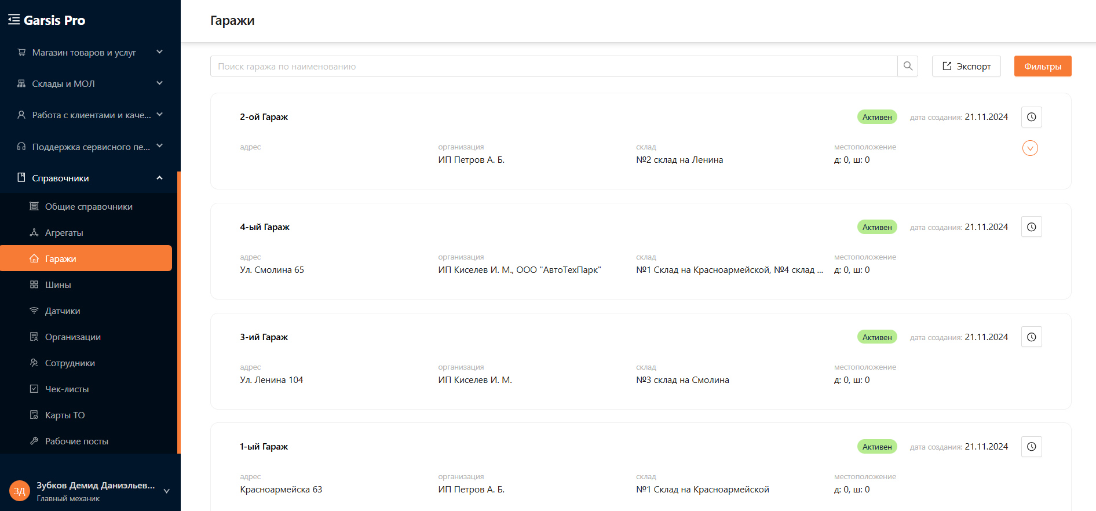Screen dimensions: 1096x511
Task: Click the search magnifier icon
Action: (x=908, y=66)
